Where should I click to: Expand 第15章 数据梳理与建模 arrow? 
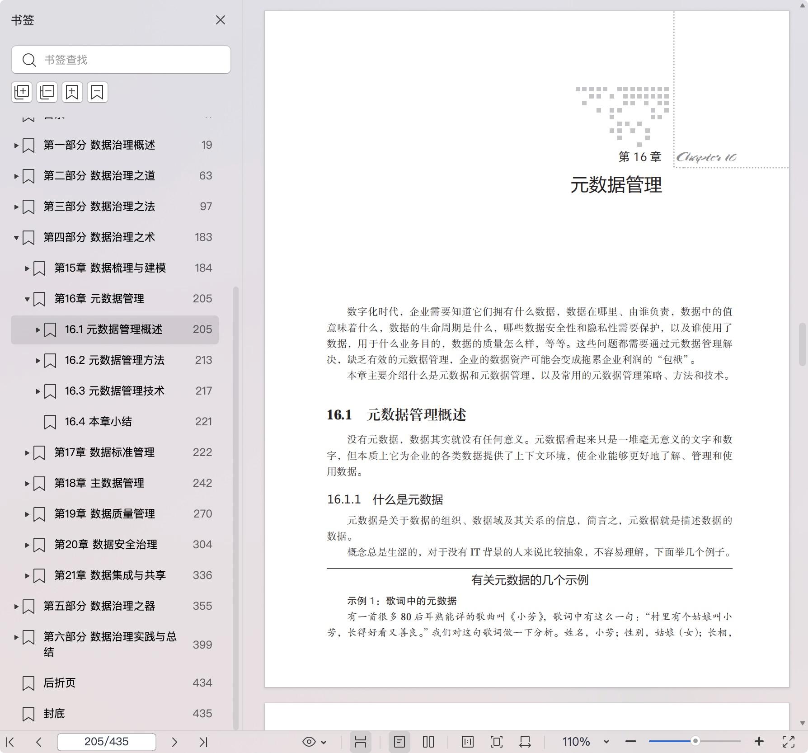(27, 268)
